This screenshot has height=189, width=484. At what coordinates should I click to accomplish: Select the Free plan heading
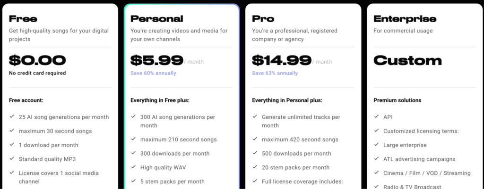tap(23, 19)
